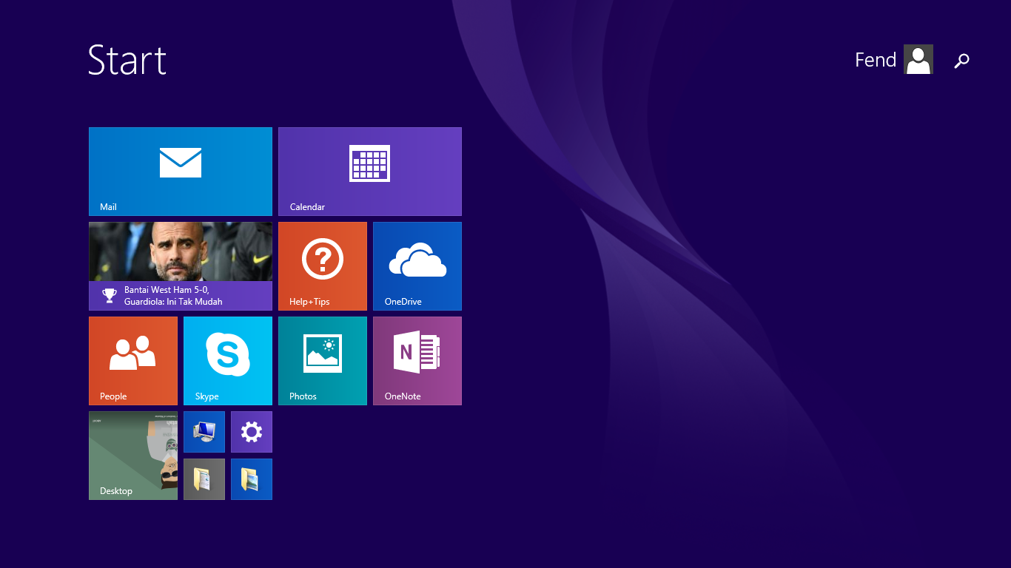Open the Calendar app tile
This screenshot has width=1011, height=568.
pos(369,171)
